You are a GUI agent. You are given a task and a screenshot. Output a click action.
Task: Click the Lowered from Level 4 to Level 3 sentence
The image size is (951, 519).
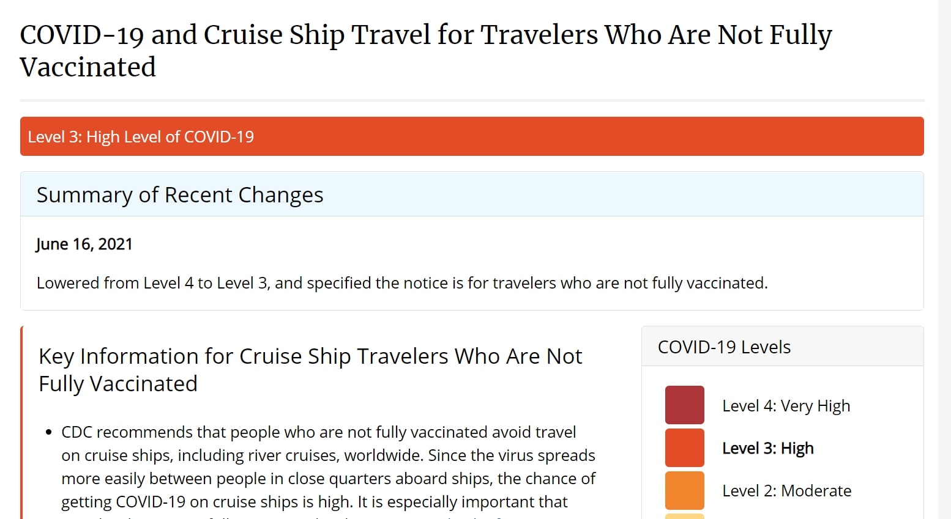click(402, 283)
